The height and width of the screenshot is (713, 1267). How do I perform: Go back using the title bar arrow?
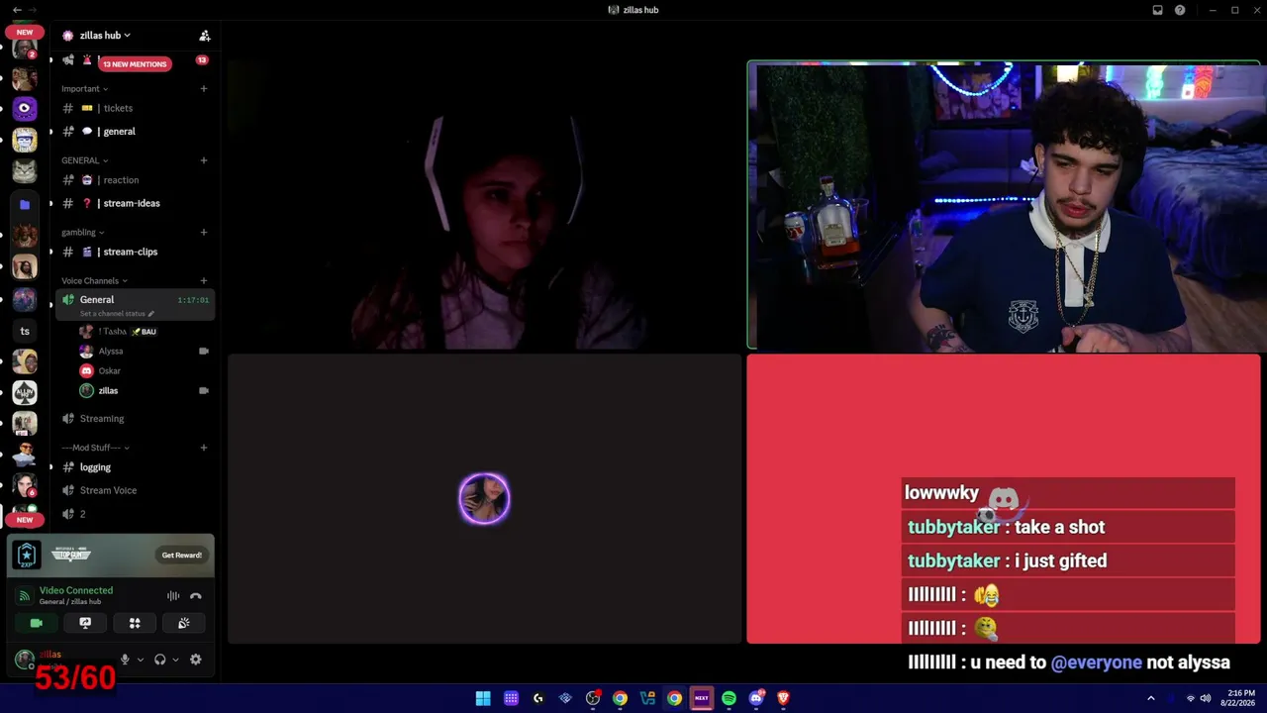[x=17, y=10]
